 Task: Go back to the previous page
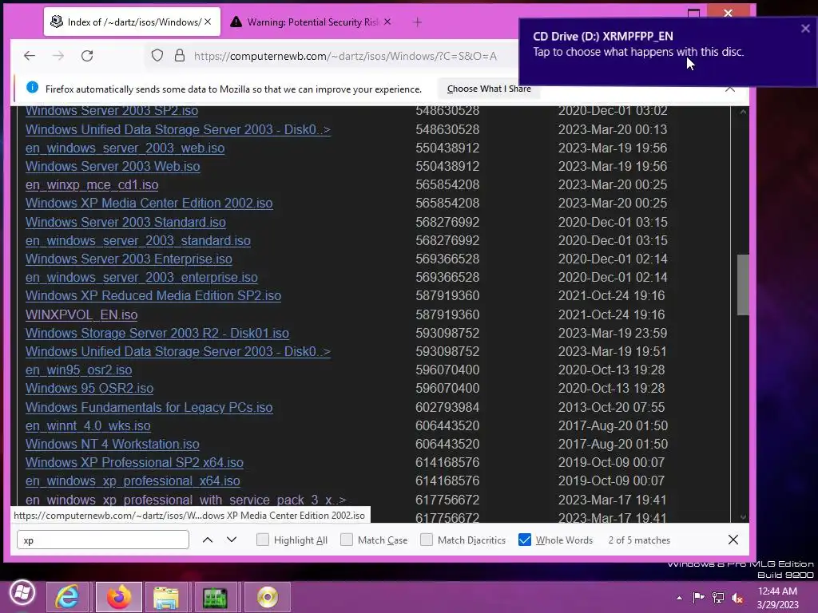[30, 56]
